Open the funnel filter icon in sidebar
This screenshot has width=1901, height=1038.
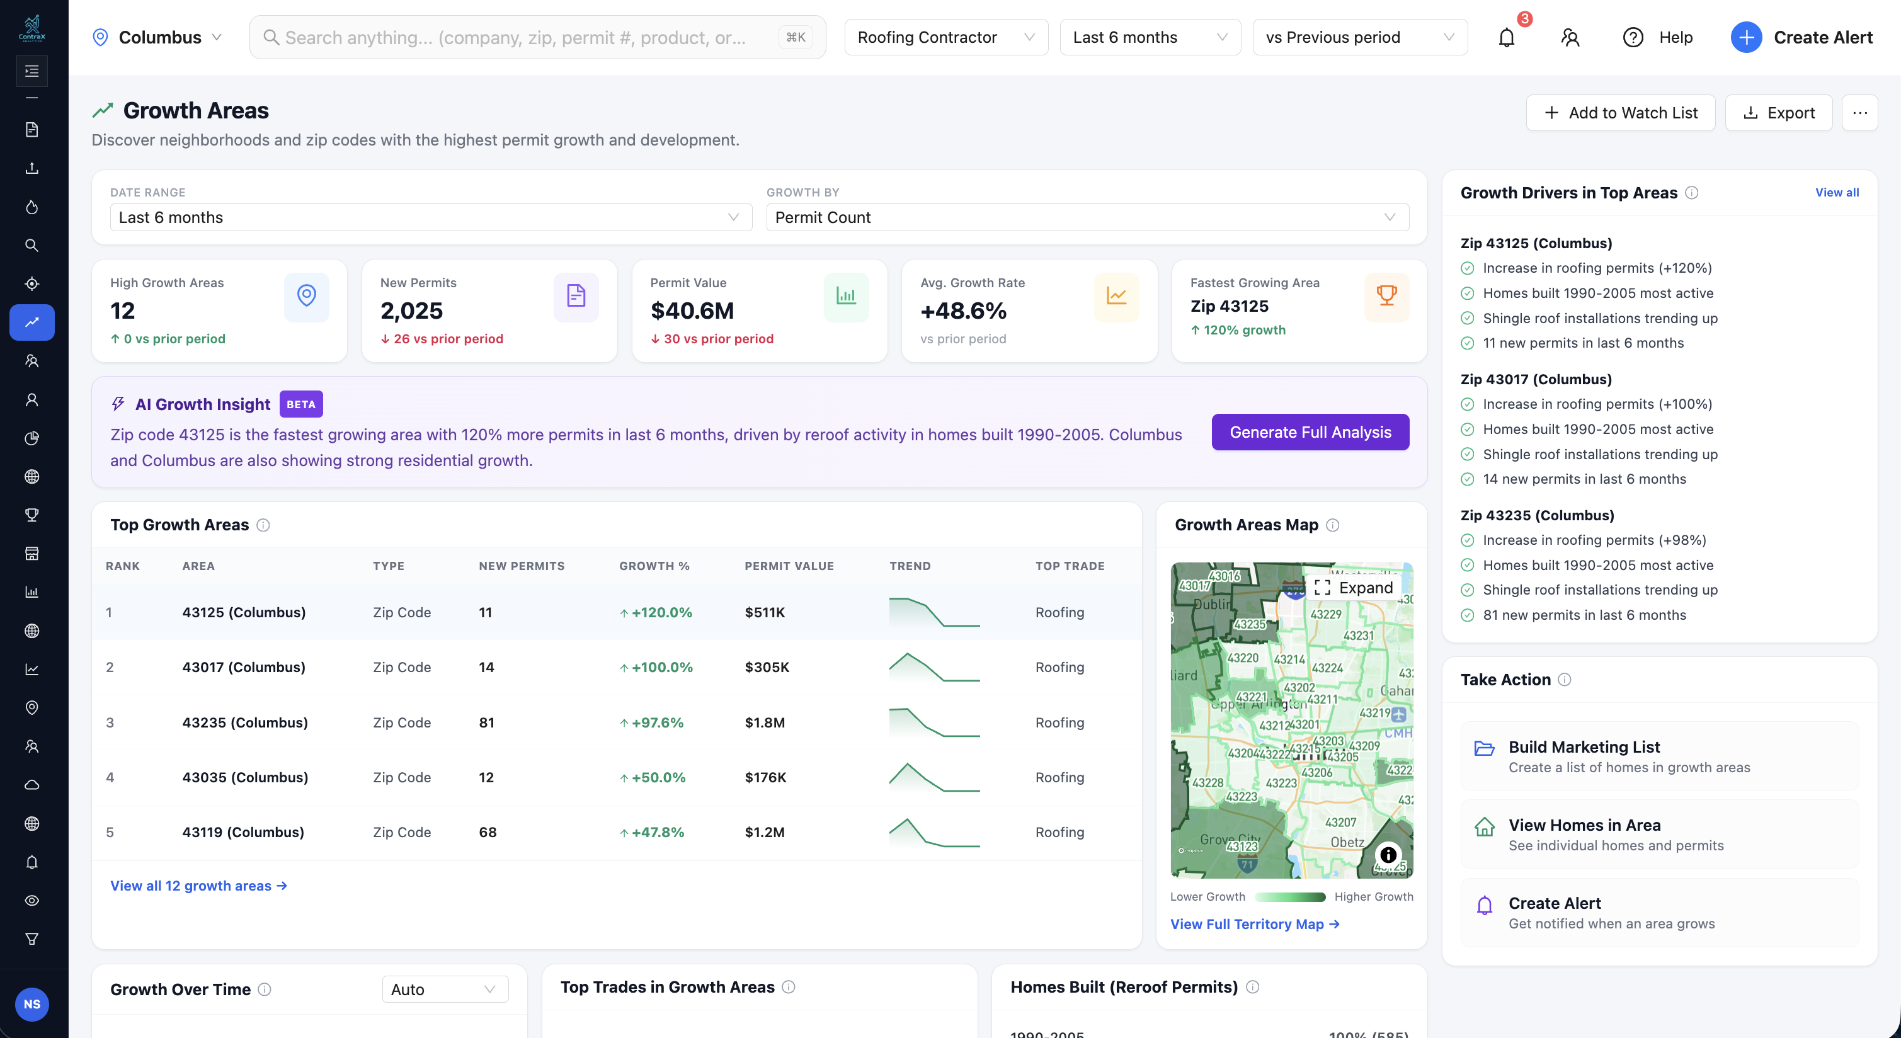[31, 938]
